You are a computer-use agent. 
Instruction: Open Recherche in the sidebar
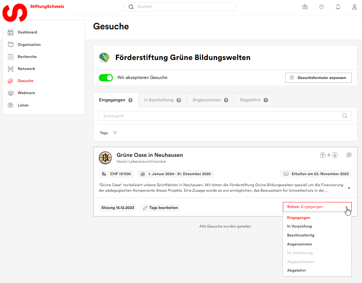coord(27,57)
